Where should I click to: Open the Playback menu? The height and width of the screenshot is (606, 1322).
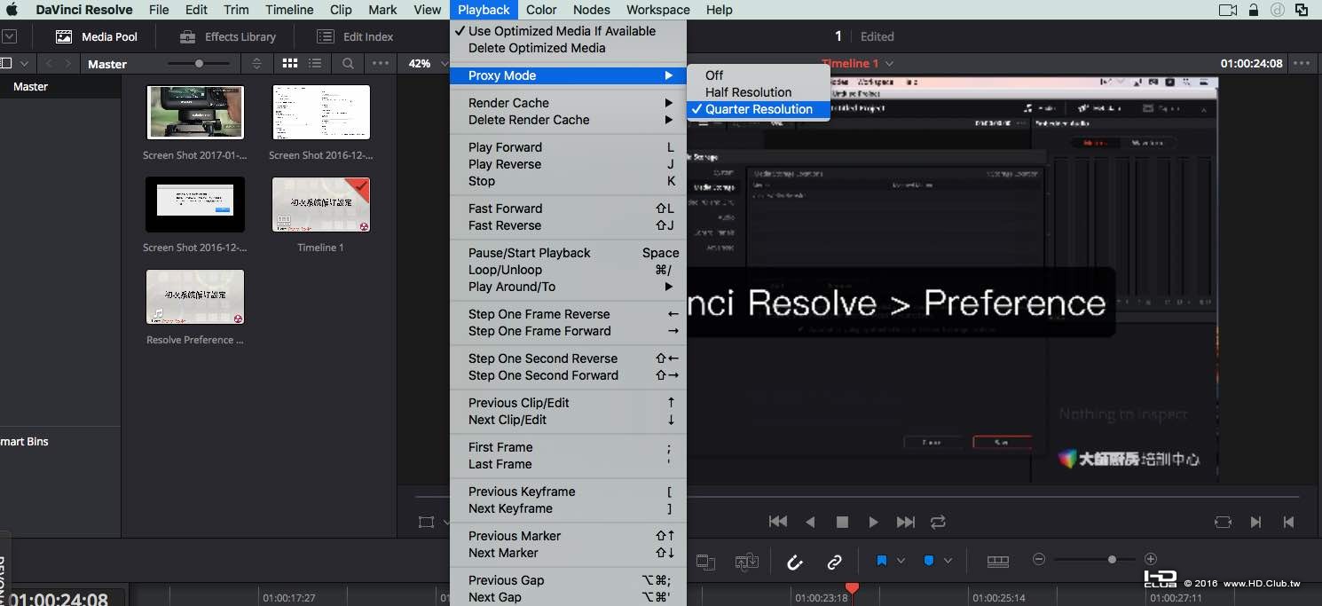[x=484, y=10]
